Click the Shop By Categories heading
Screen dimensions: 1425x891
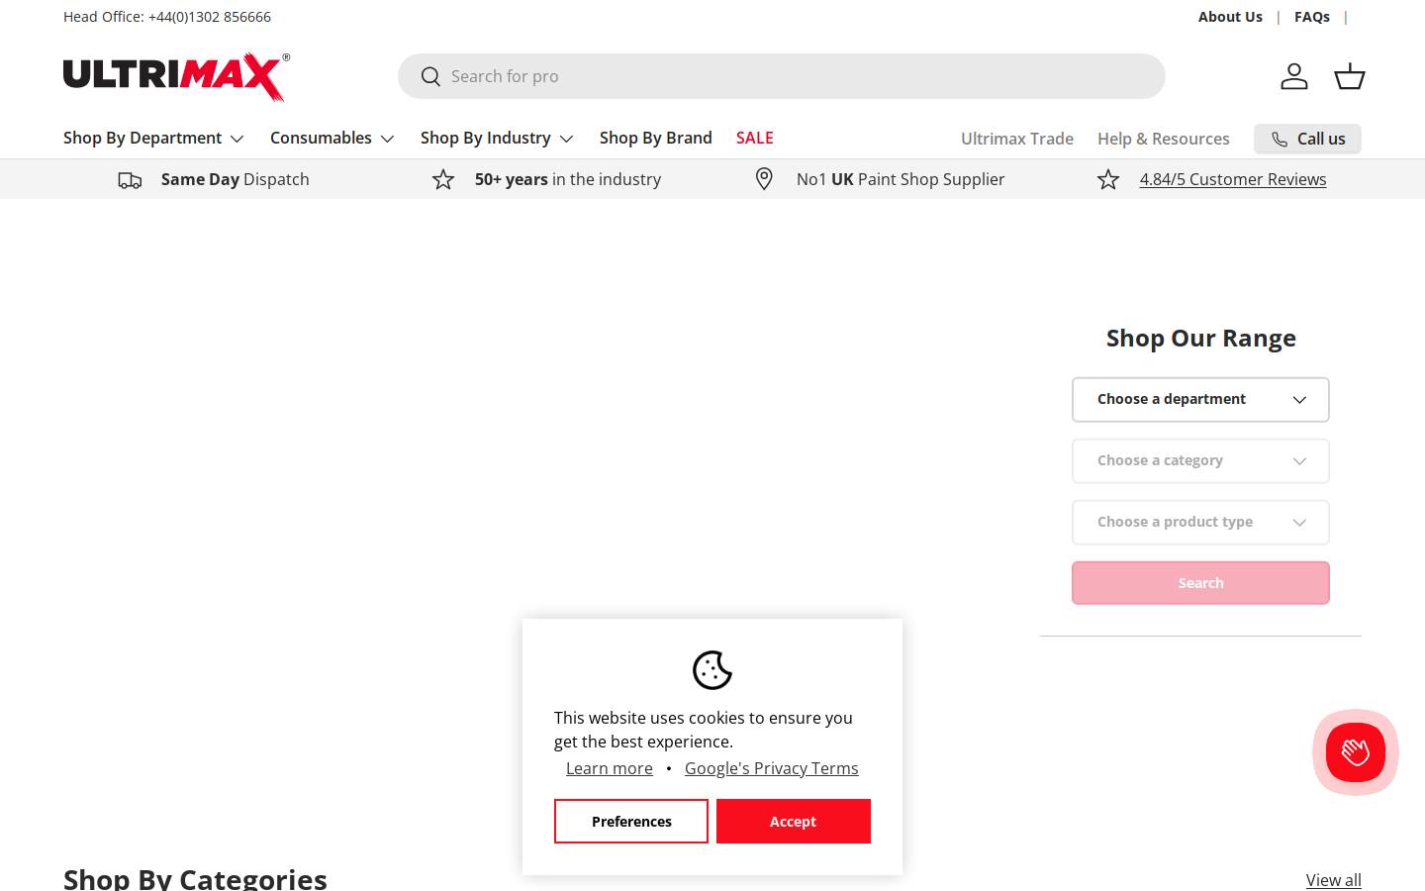[195, 878]
